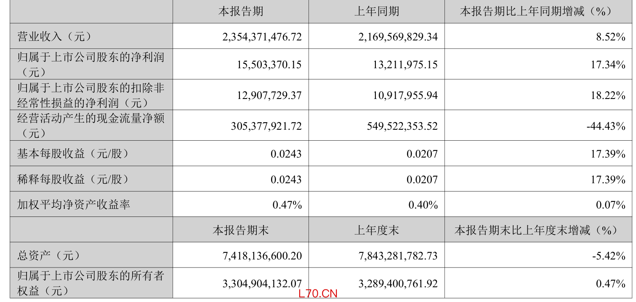Select the 本报告期 column header
This screenshot has height=302, width=636.
pyautogui.click(x=241, y=11)
